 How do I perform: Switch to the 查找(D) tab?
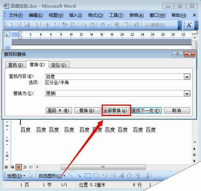(x=16, y=65)
